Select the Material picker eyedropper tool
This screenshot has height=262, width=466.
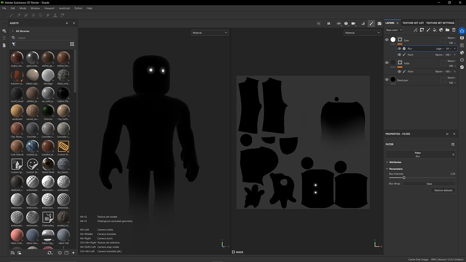point(63,15)
